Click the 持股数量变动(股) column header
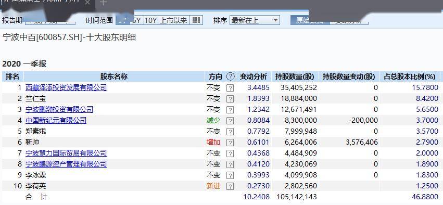The image size is (443, 205). (x=349, y=76)
